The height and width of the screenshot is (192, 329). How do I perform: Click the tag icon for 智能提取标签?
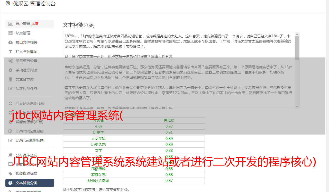coord(11,174)
